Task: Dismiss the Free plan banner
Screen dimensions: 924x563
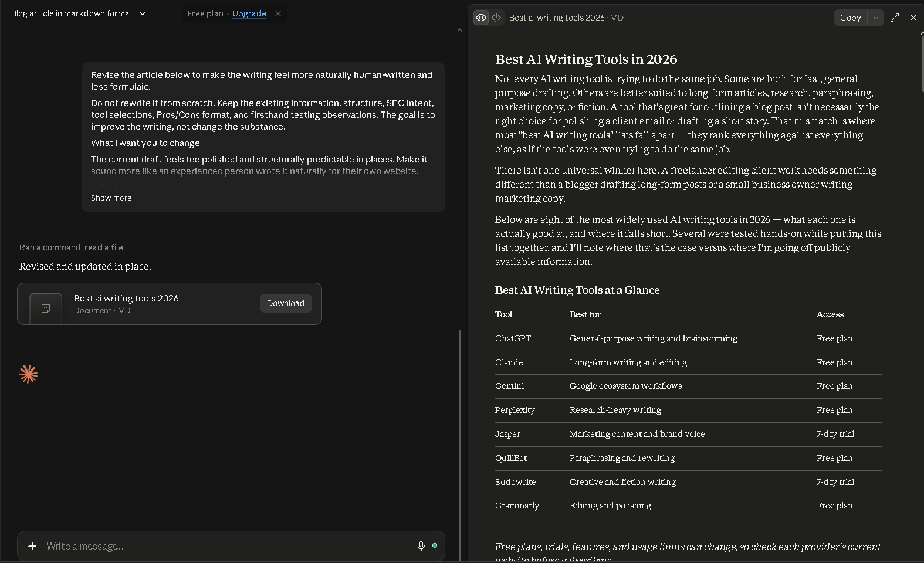Action: (x=278, y=13)
